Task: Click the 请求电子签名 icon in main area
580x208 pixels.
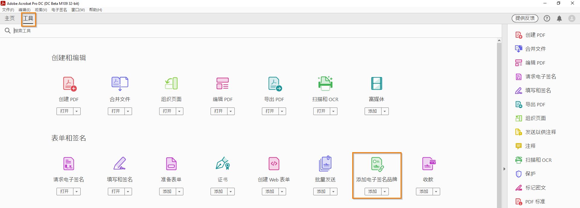Action: tap(69, 164)
